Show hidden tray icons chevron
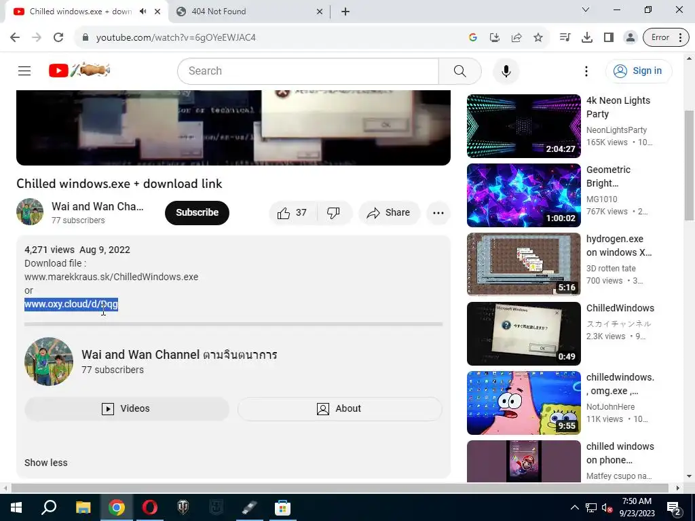This screenshot has width=695, height=521. (574, 507)
